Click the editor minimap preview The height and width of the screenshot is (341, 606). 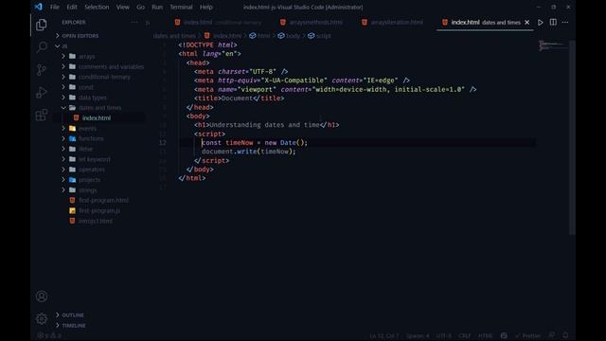(x=552, y=45)
